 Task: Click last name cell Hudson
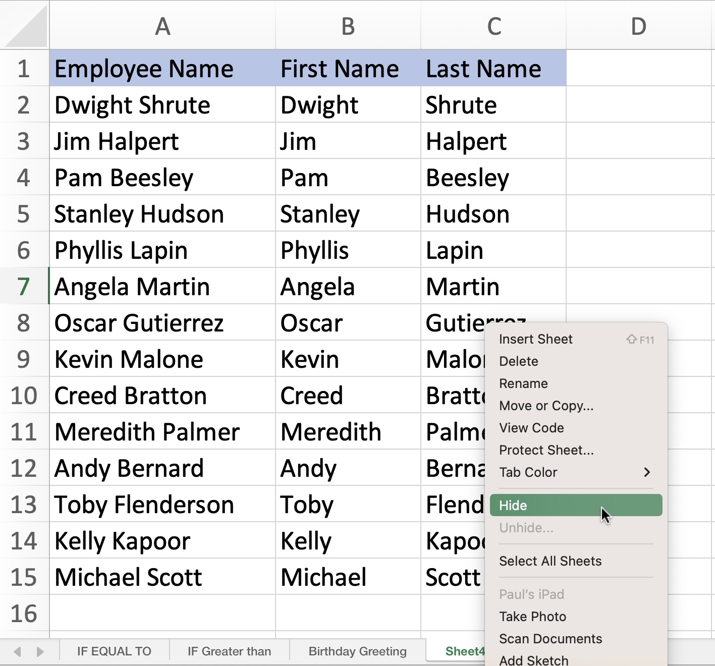(493, 213)
